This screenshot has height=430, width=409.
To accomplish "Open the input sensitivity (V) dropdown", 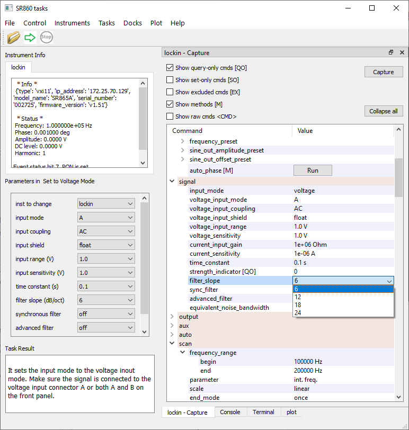I will (x=106, y=273).
